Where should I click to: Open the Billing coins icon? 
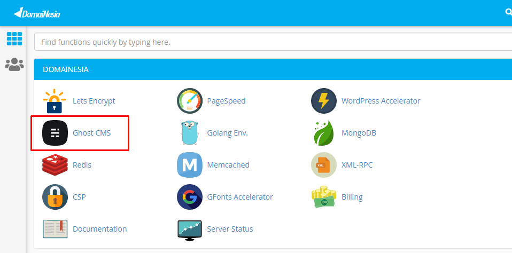tap(323, 197)
